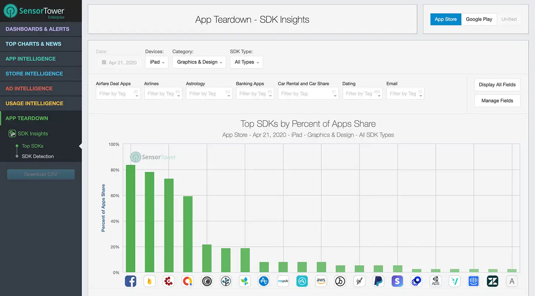Open the SDK Type All Types dropdown
The height and width of the screenshot is (296, 535).
[x=246, y=62]
